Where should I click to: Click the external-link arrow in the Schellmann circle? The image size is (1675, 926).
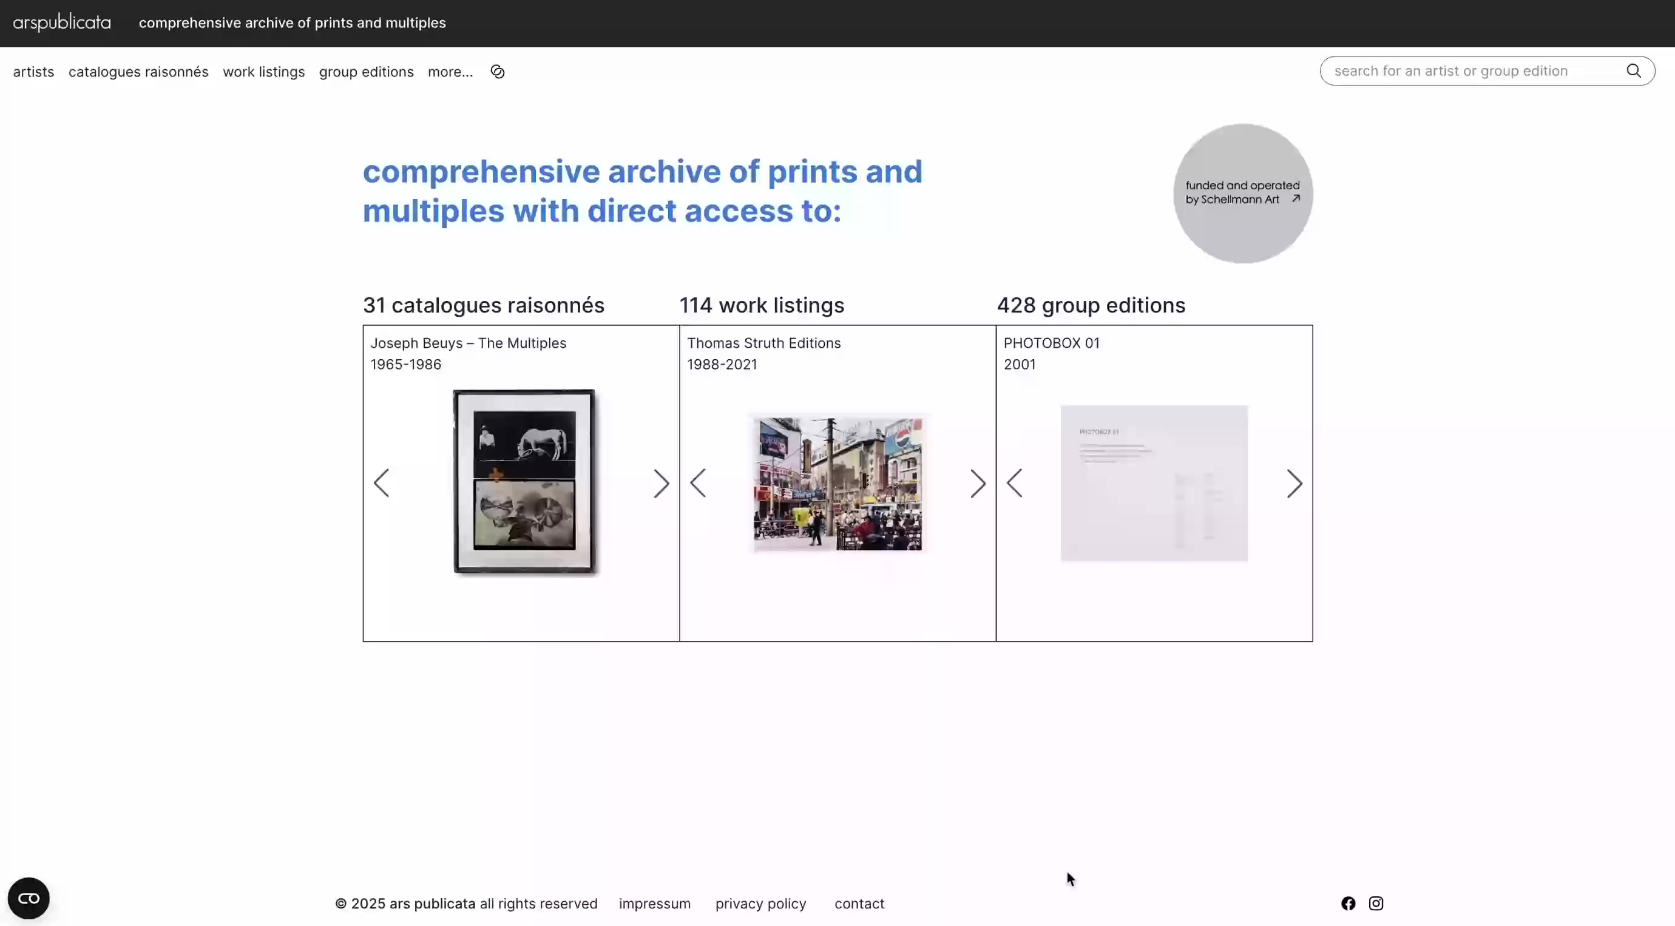[x=1295, y=200]
